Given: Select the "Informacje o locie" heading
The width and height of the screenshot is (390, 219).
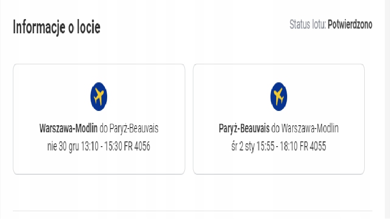Looking at the screenshot, I should (x=57, y=27).
